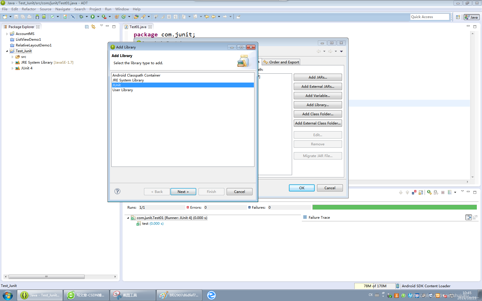Open the Navigate menu
This screenshot has width=482, height=301.
point(63,9)
